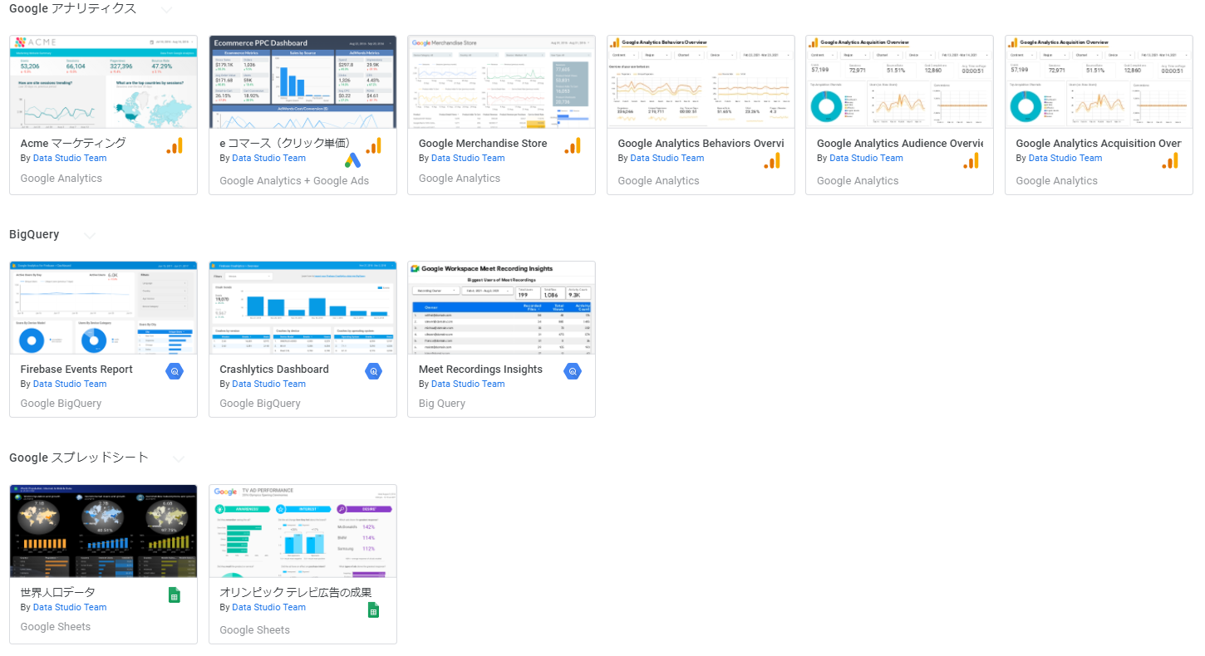Screen dimensions: 1205x656
Task: Click Sheets icon on 世界人口データ card
Action: point(175,595)
